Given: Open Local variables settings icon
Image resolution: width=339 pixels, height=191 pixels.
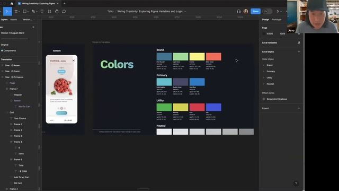Looking at the screenshot, I should [x=299, y=42].
